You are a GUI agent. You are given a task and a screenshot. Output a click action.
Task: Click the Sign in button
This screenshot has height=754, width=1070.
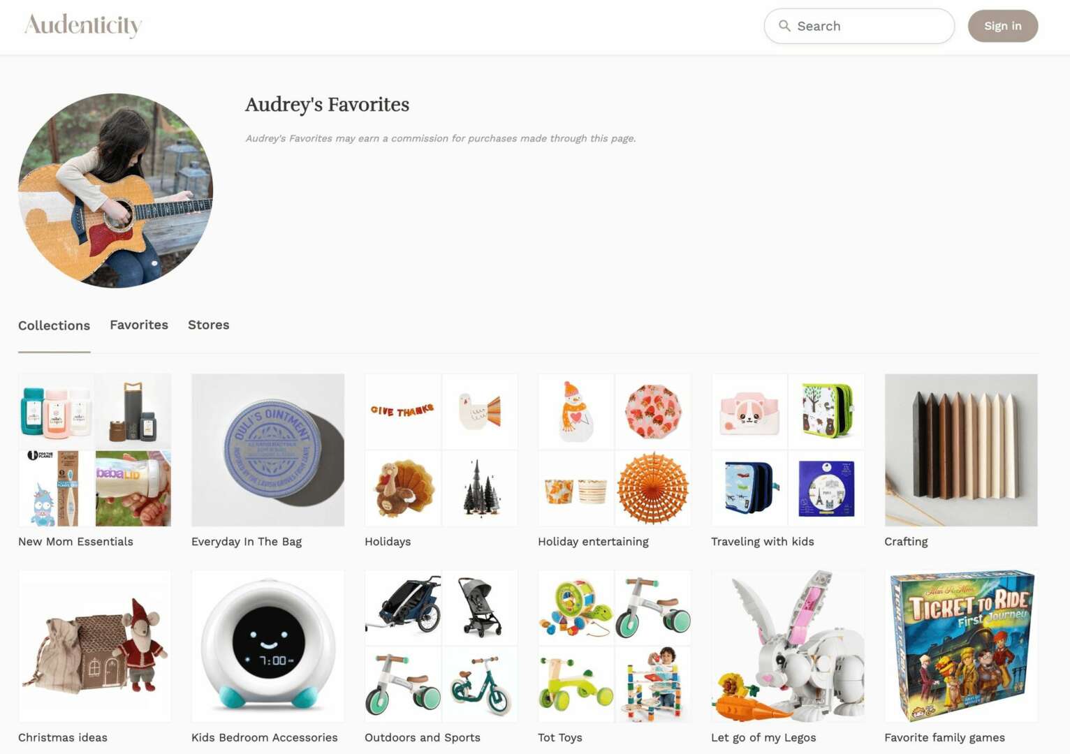tap(1002, 26)
